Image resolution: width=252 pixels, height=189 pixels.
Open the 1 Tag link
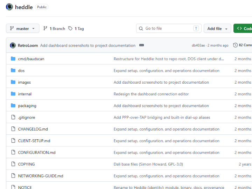pos(76,28)
